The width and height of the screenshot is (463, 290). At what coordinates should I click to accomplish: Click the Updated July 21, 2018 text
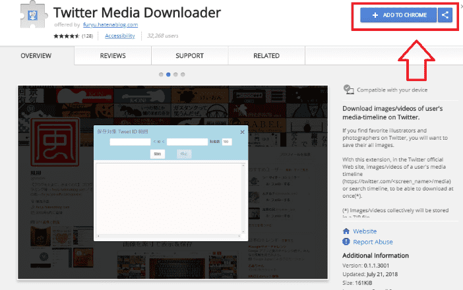370,274
